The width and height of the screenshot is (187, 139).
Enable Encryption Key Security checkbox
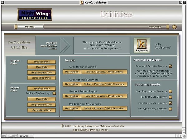170,109
